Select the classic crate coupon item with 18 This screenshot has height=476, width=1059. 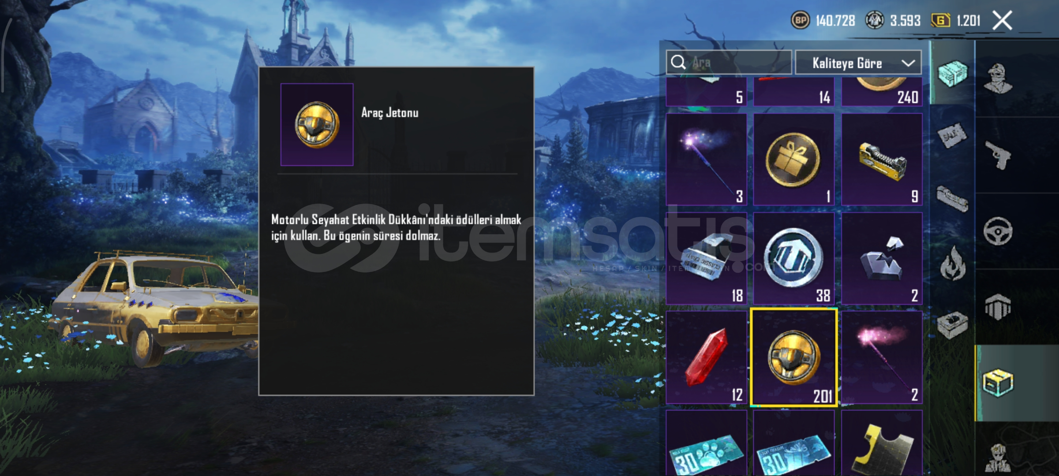click(706, 259)
